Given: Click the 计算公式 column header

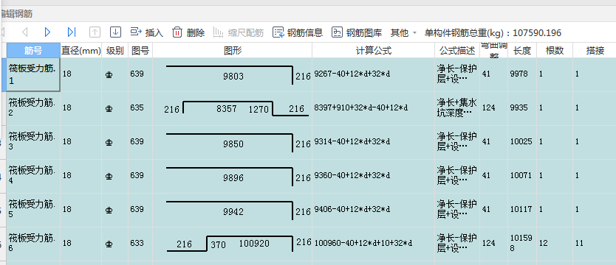Looking at the screenshot, I should (373, 51).
